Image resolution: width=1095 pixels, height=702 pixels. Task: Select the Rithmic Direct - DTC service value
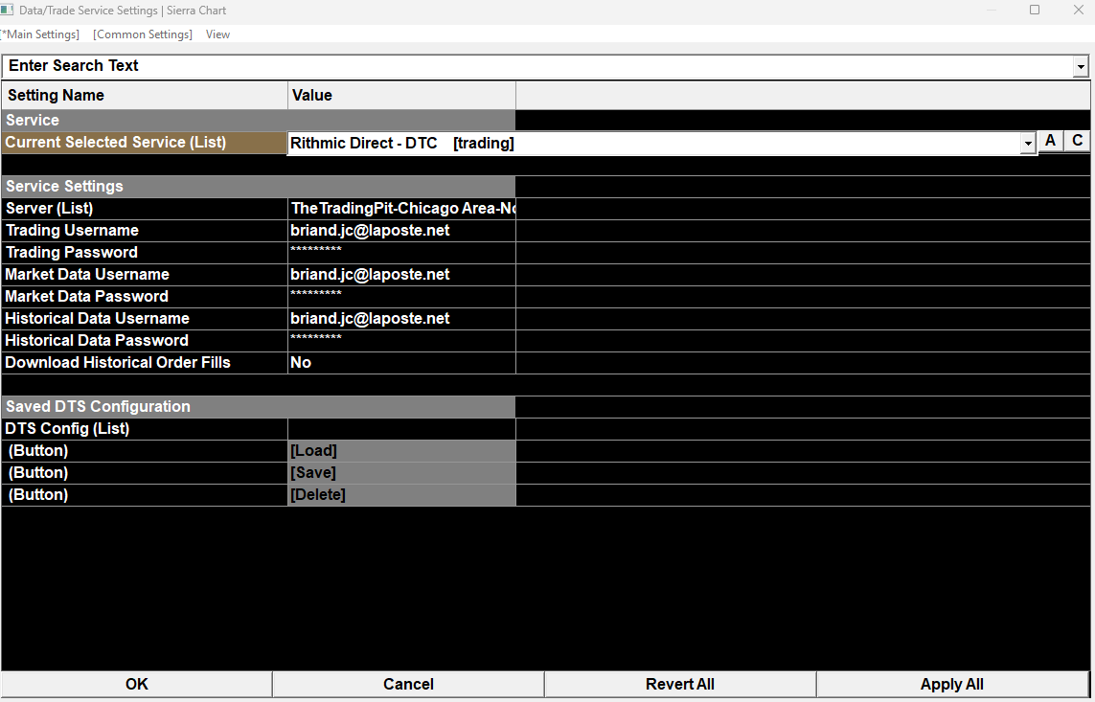pyautogui.click(x=653, y=143)
